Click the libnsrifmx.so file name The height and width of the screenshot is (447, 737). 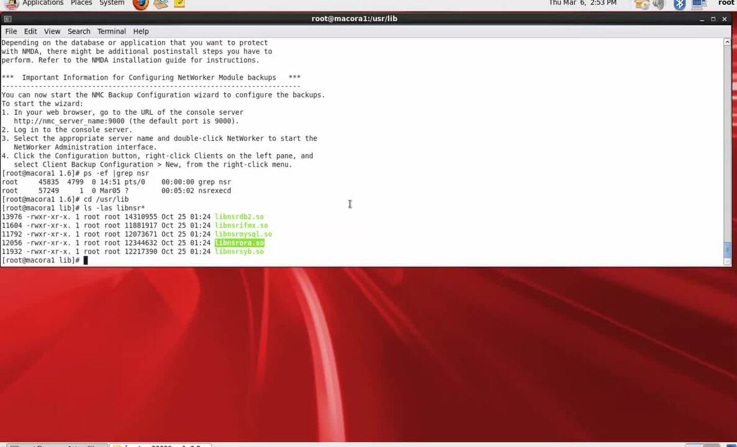pyautogui.click(x=241, y=225)
